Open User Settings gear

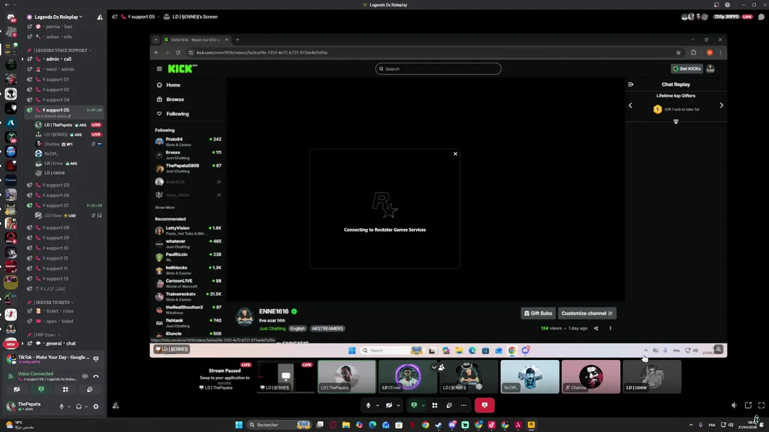[96, 406]
